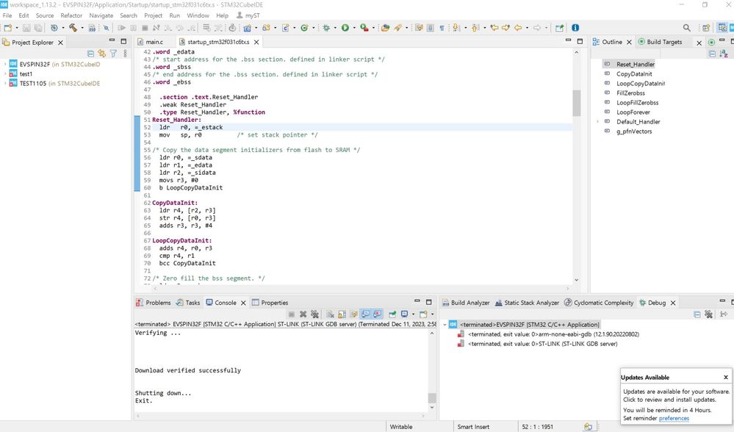The image size is (734, 432).
Task: Open the Navigate menu
Action: [101, 15]
